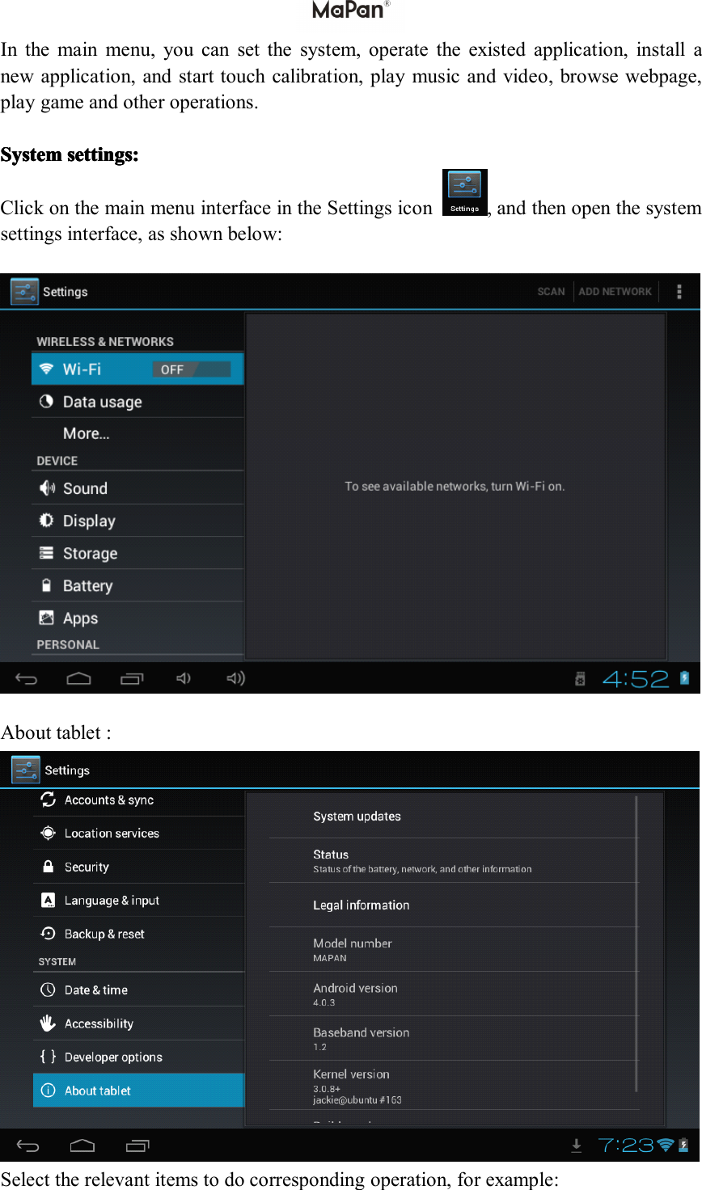702x1190 pixels.
Task: Open the Apps settings icon
Action: (46, 618)
